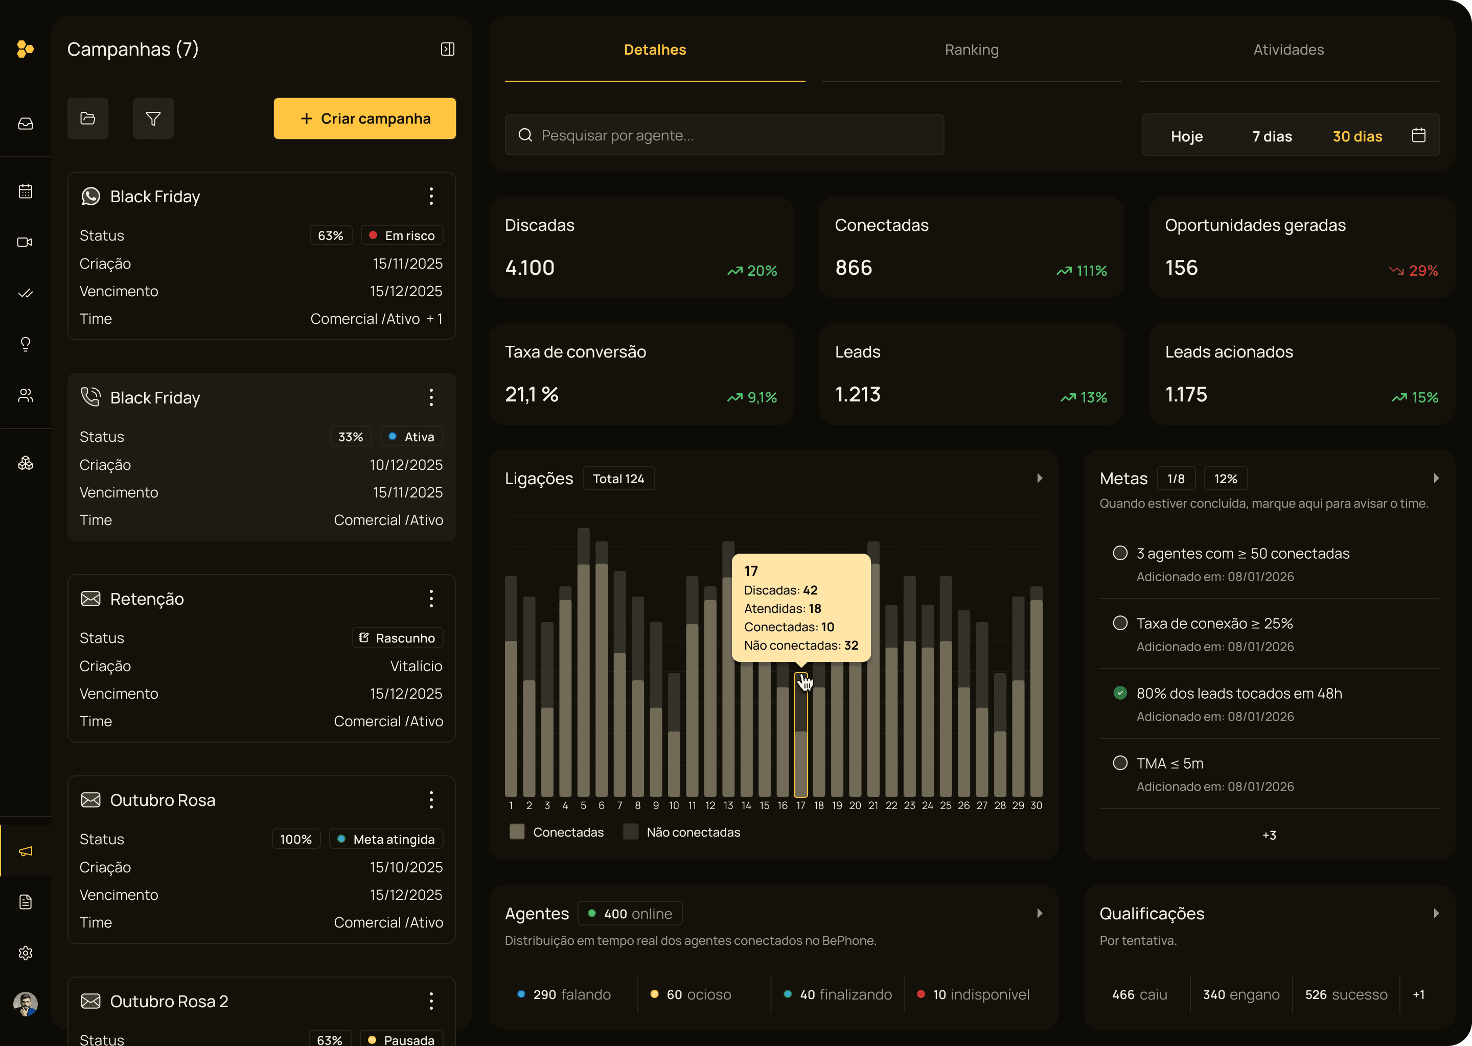This screenshot has width=1472, height=1046.
Task: Mark '3 agentes com ≥ 50 conectadas' goal
Action: pos(1120,553)
